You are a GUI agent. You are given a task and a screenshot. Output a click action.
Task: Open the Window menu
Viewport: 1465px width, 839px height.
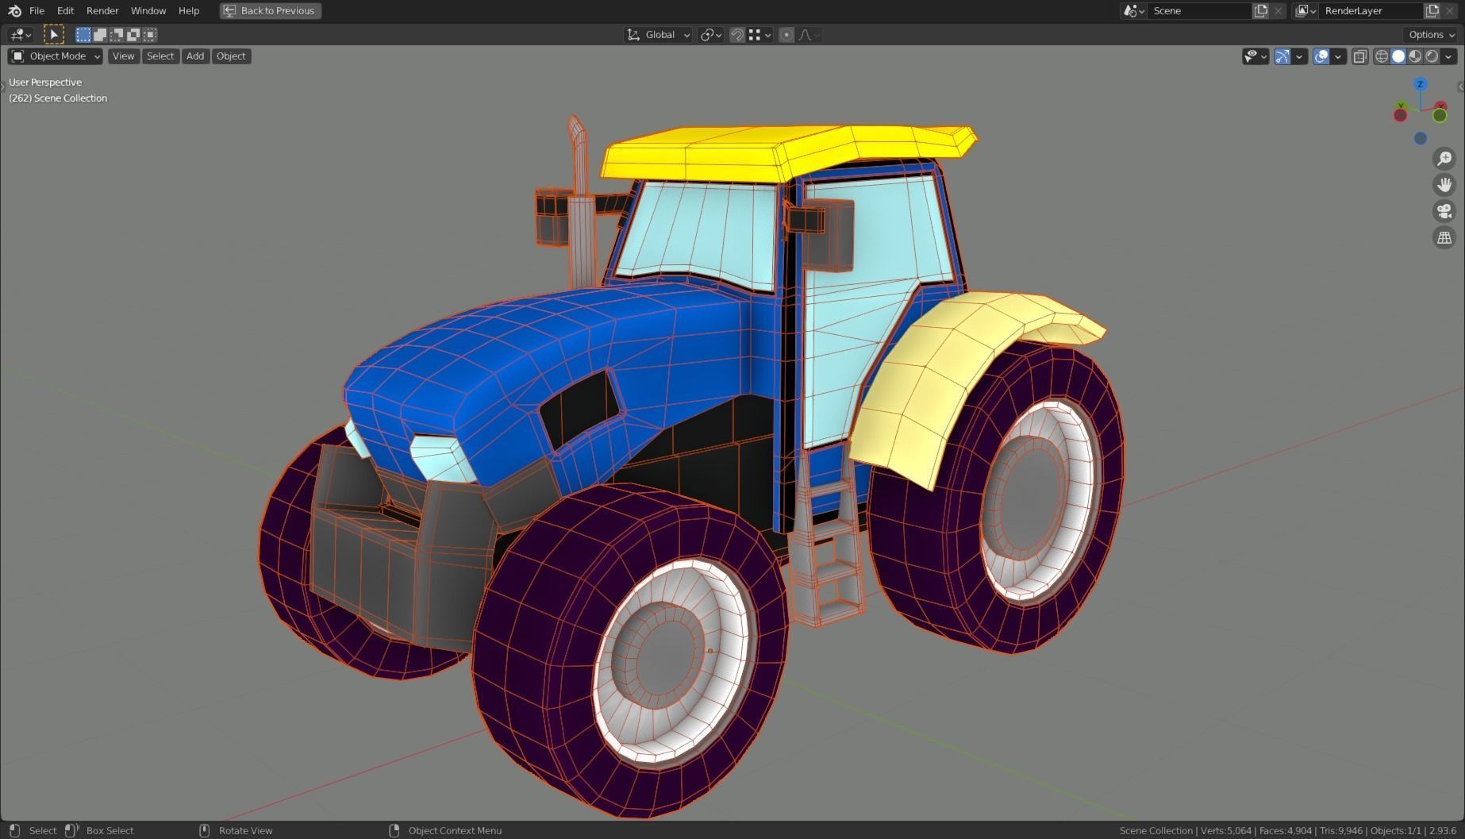click(148, 11)
